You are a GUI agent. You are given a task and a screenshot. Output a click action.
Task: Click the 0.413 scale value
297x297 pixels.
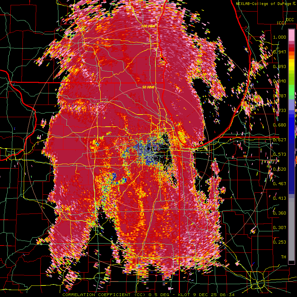[x=280, y=198]
